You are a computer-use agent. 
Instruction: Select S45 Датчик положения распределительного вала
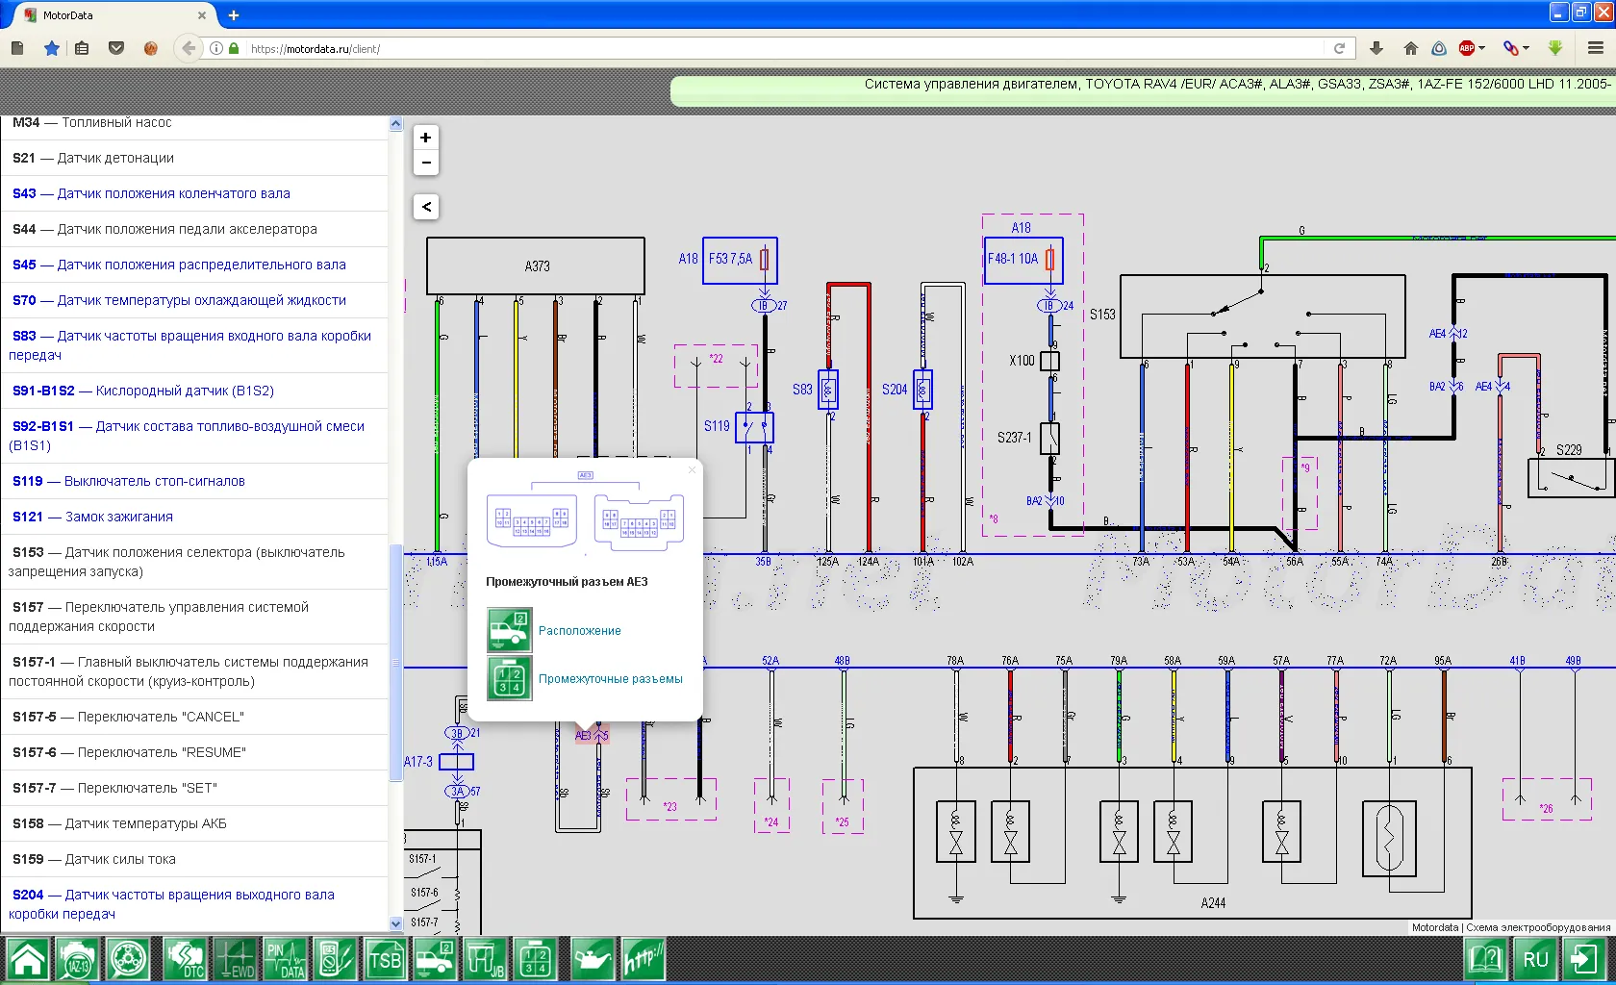coord(194,265)
